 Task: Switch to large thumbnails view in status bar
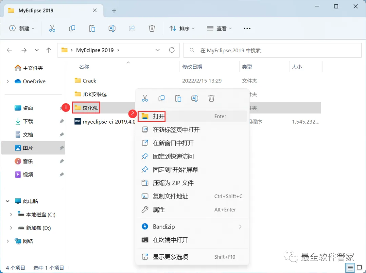coord(360,268)
